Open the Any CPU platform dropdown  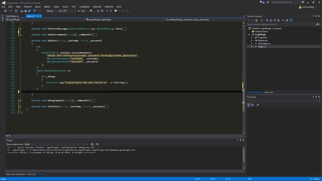coord(67,11)
